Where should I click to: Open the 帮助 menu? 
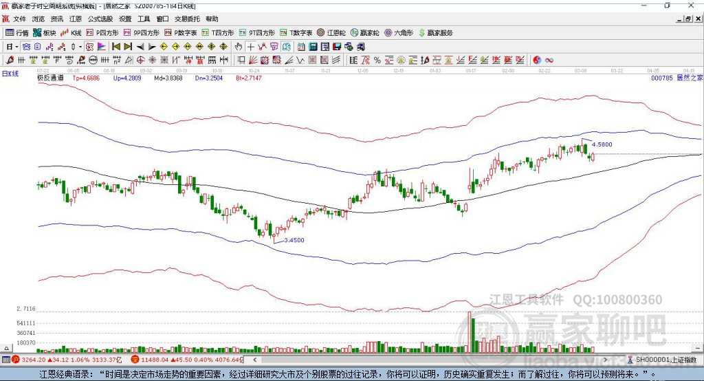click(x=212, y=19)
